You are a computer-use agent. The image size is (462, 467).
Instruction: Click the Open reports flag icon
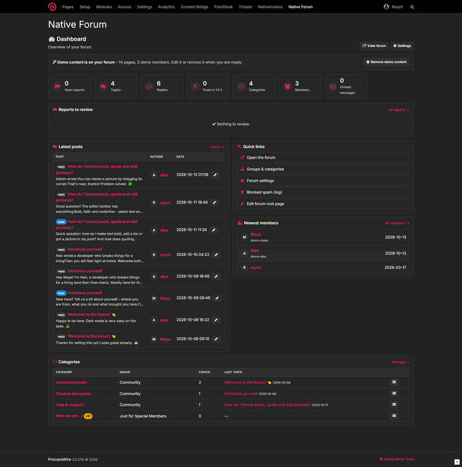pos(57,87)
